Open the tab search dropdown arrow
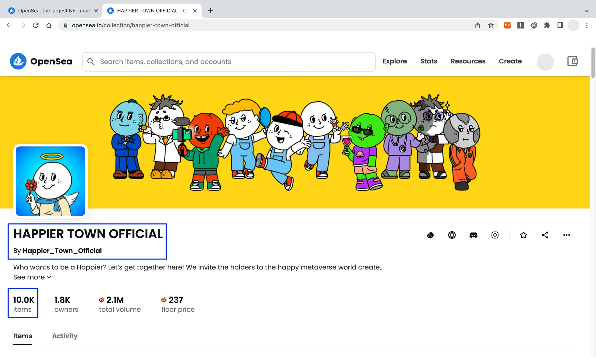The width and height of the screenshot is (596, 357). click(x=587, y=11)
